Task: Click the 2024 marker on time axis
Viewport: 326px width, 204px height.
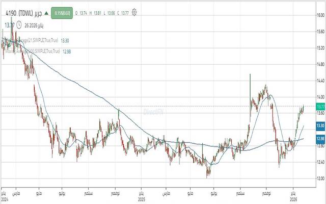Action: click(4, 199)
